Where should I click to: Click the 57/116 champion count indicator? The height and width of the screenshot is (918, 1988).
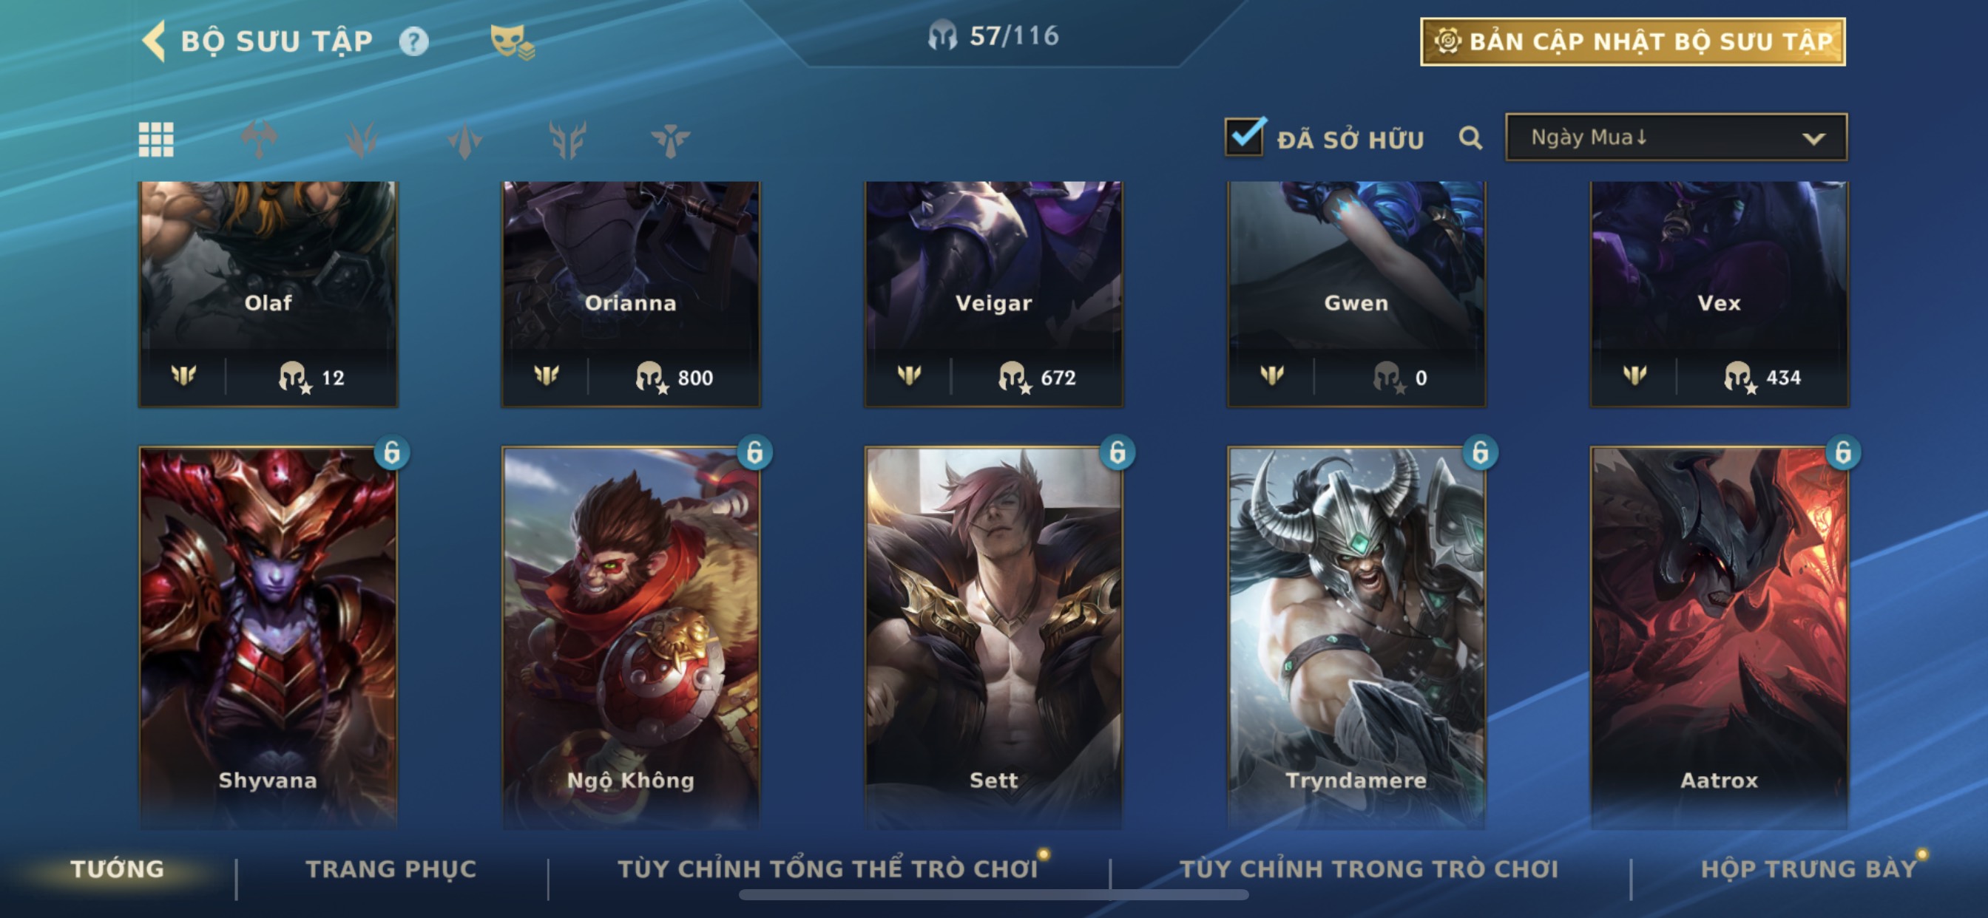point(993,35)
